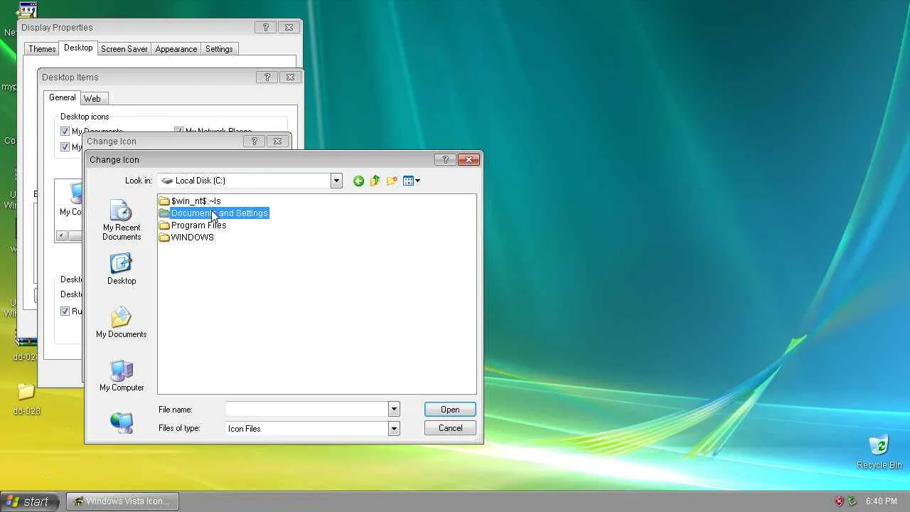Click inside the File name text field
Screen dimensions: 910x512
[306, 410]
